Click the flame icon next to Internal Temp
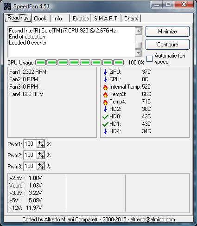The width and height of the screenshot is (197, 226). coord(105,87)
